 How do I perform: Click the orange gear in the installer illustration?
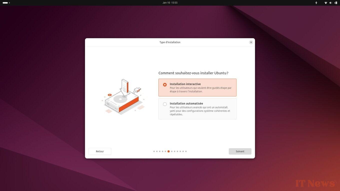(x=109, y=95)
